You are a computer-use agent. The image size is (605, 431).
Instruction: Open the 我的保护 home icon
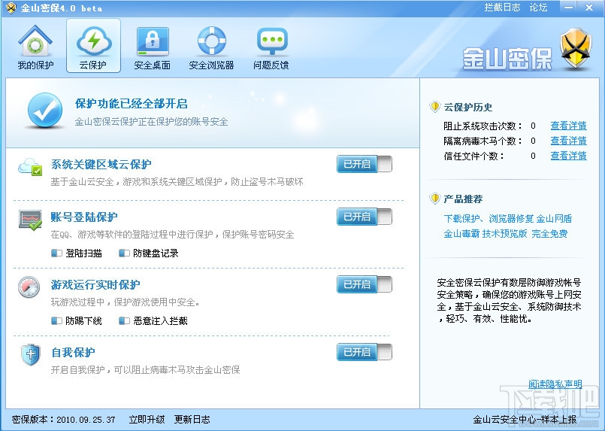click(35, 41)
